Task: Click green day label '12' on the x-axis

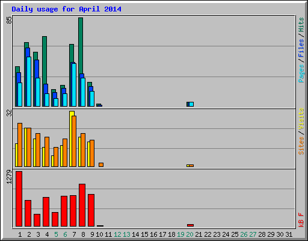Action: [117, 234]
